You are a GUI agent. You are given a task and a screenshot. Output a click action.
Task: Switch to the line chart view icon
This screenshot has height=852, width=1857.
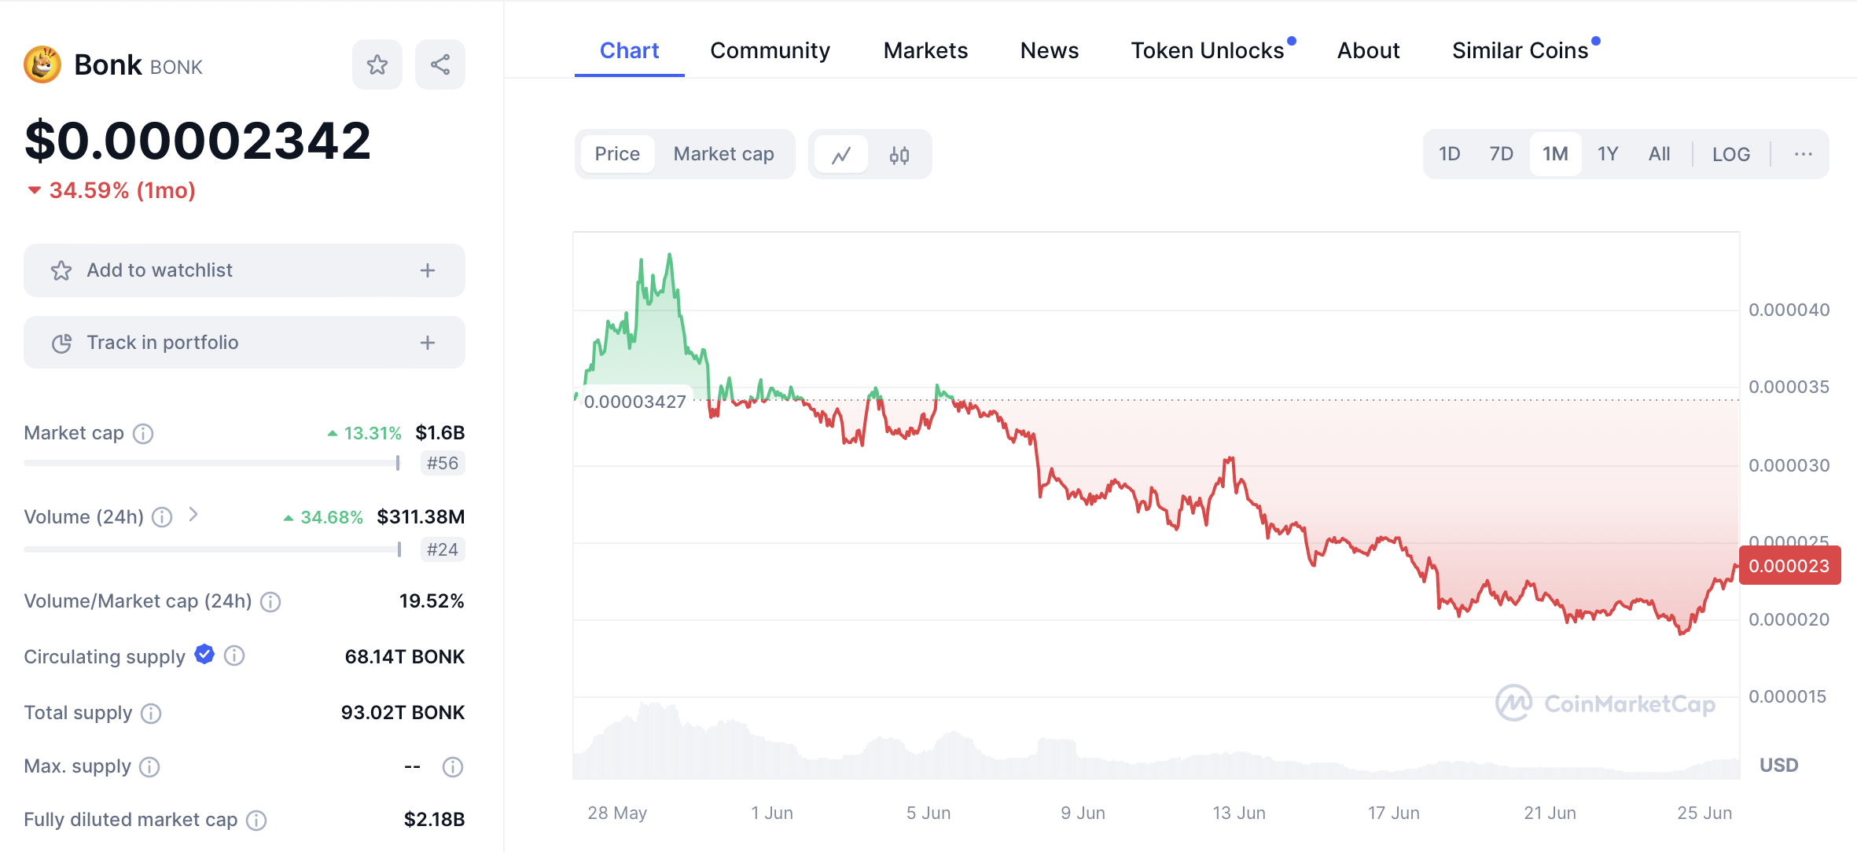(x=841, y=155)
